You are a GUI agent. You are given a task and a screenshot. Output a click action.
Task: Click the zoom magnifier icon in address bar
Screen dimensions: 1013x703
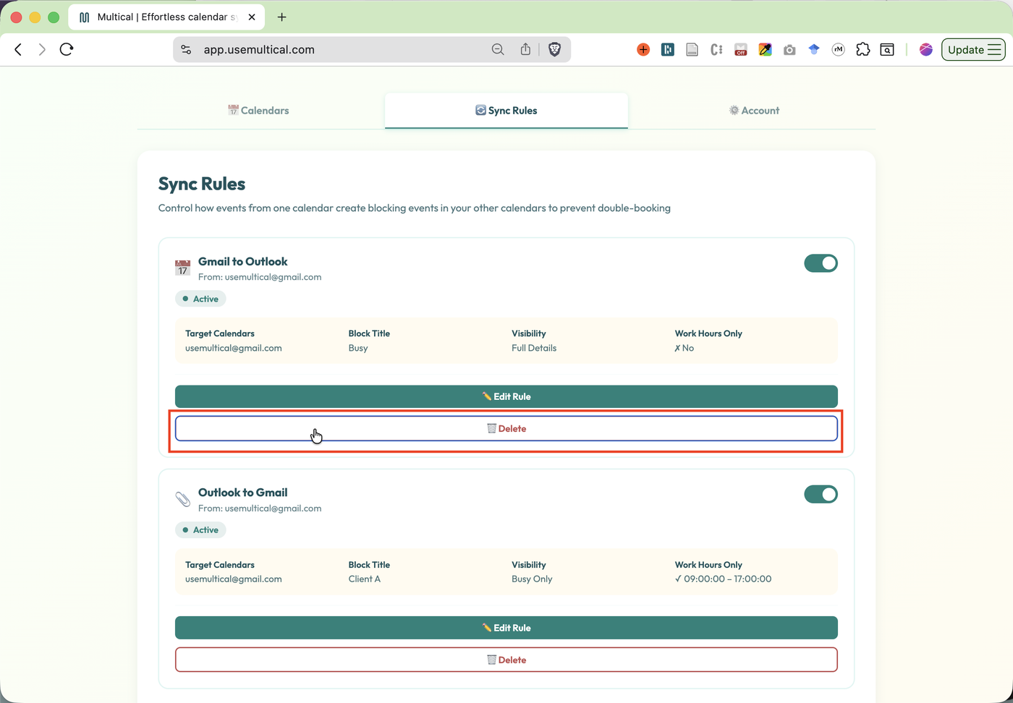(498, 49)
